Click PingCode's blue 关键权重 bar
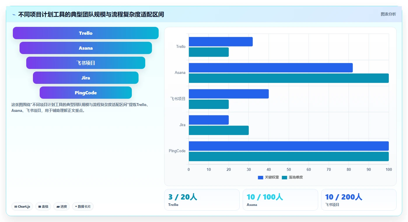The height and width of the screenshot is (222, 408). 289,146
